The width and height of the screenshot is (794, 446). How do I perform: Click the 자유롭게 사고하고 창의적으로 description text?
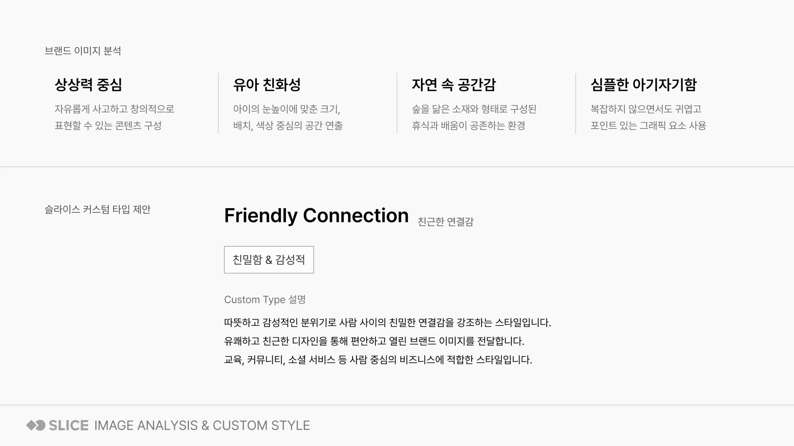point(114,109)
